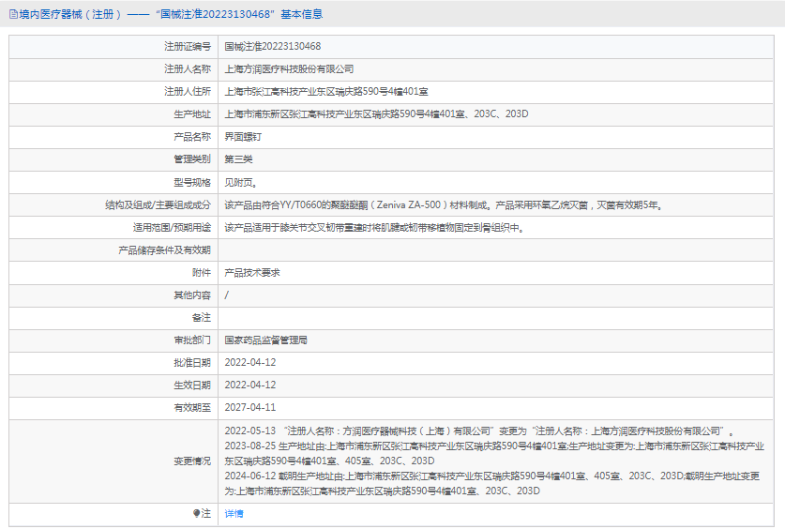Click the 附件 value 产品技术要求
Viewport: 785px width, 529px height.
tap(252, 273)
